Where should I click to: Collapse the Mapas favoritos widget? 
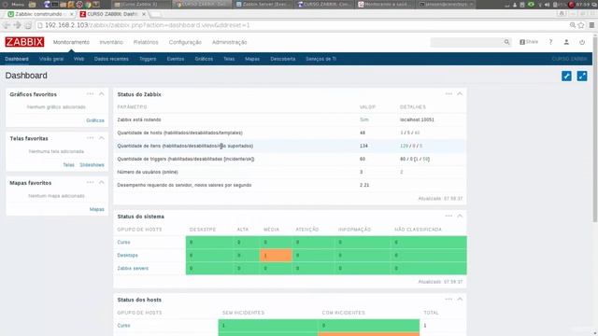(x=102, y=183)
